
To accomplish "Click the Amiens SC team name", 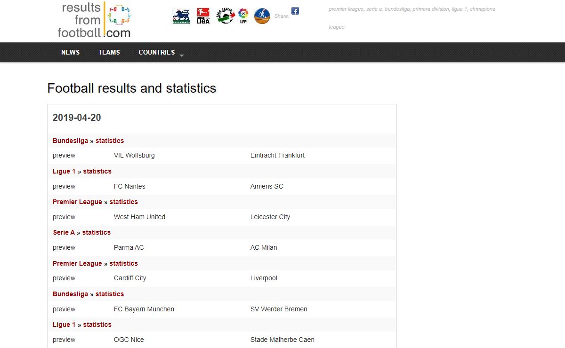I will tap(267, 186).
